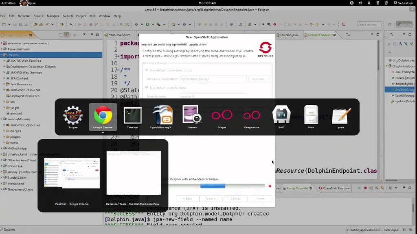This screenshot has width=417, height=234.
Task: Switch to the DolphinEndpoint editor tab
Action: (319, 35)
